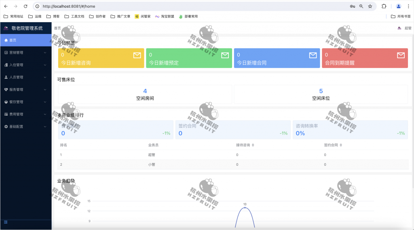414x230 pixels.
Task: Open the password key icon in address bar
Action: click(353, 6)
